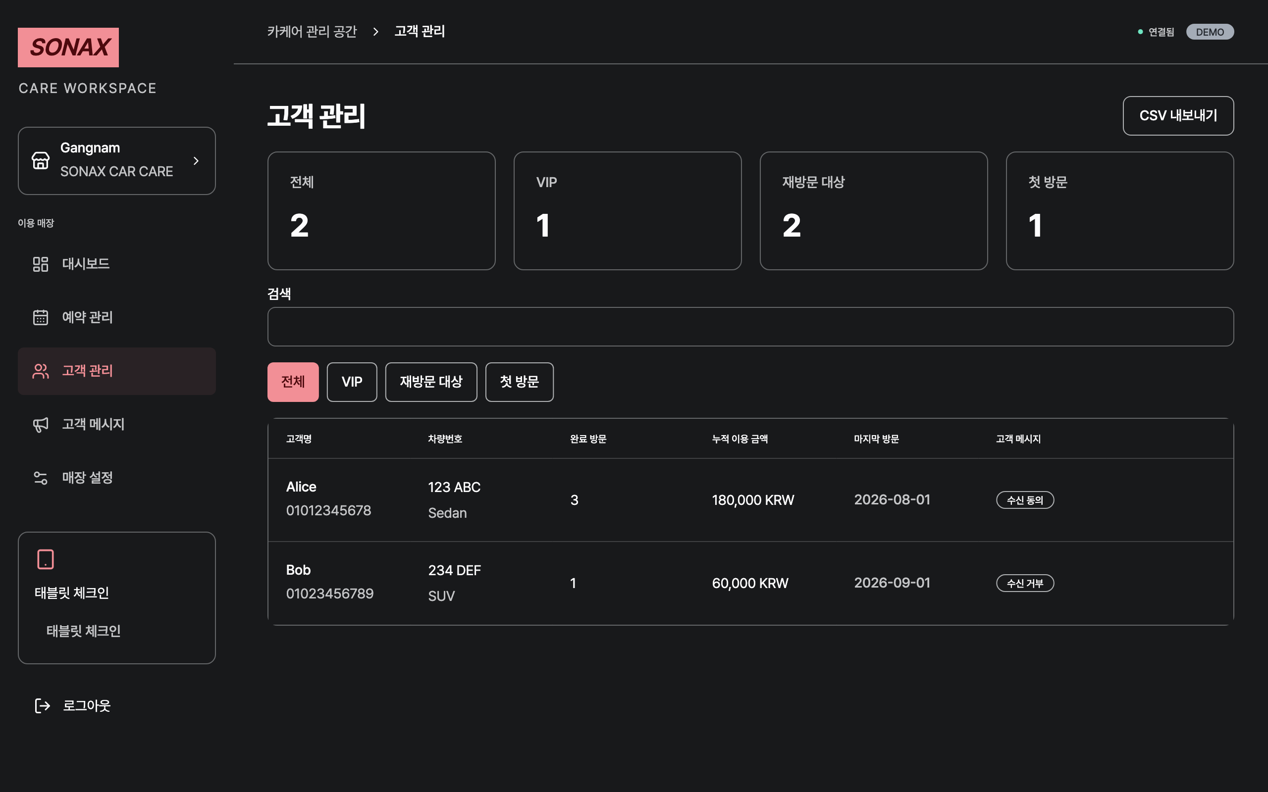Click the 누적 이용 금액 column header

click(740, 439)
